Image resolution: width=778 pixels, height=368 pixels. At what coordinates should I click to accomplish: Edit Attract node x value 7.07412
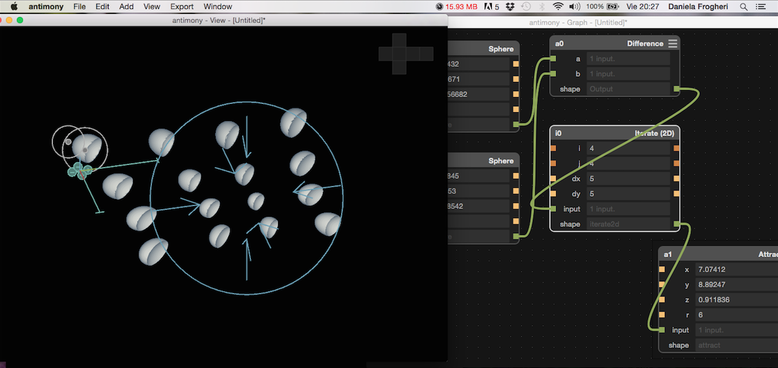[x=736, y=270]
